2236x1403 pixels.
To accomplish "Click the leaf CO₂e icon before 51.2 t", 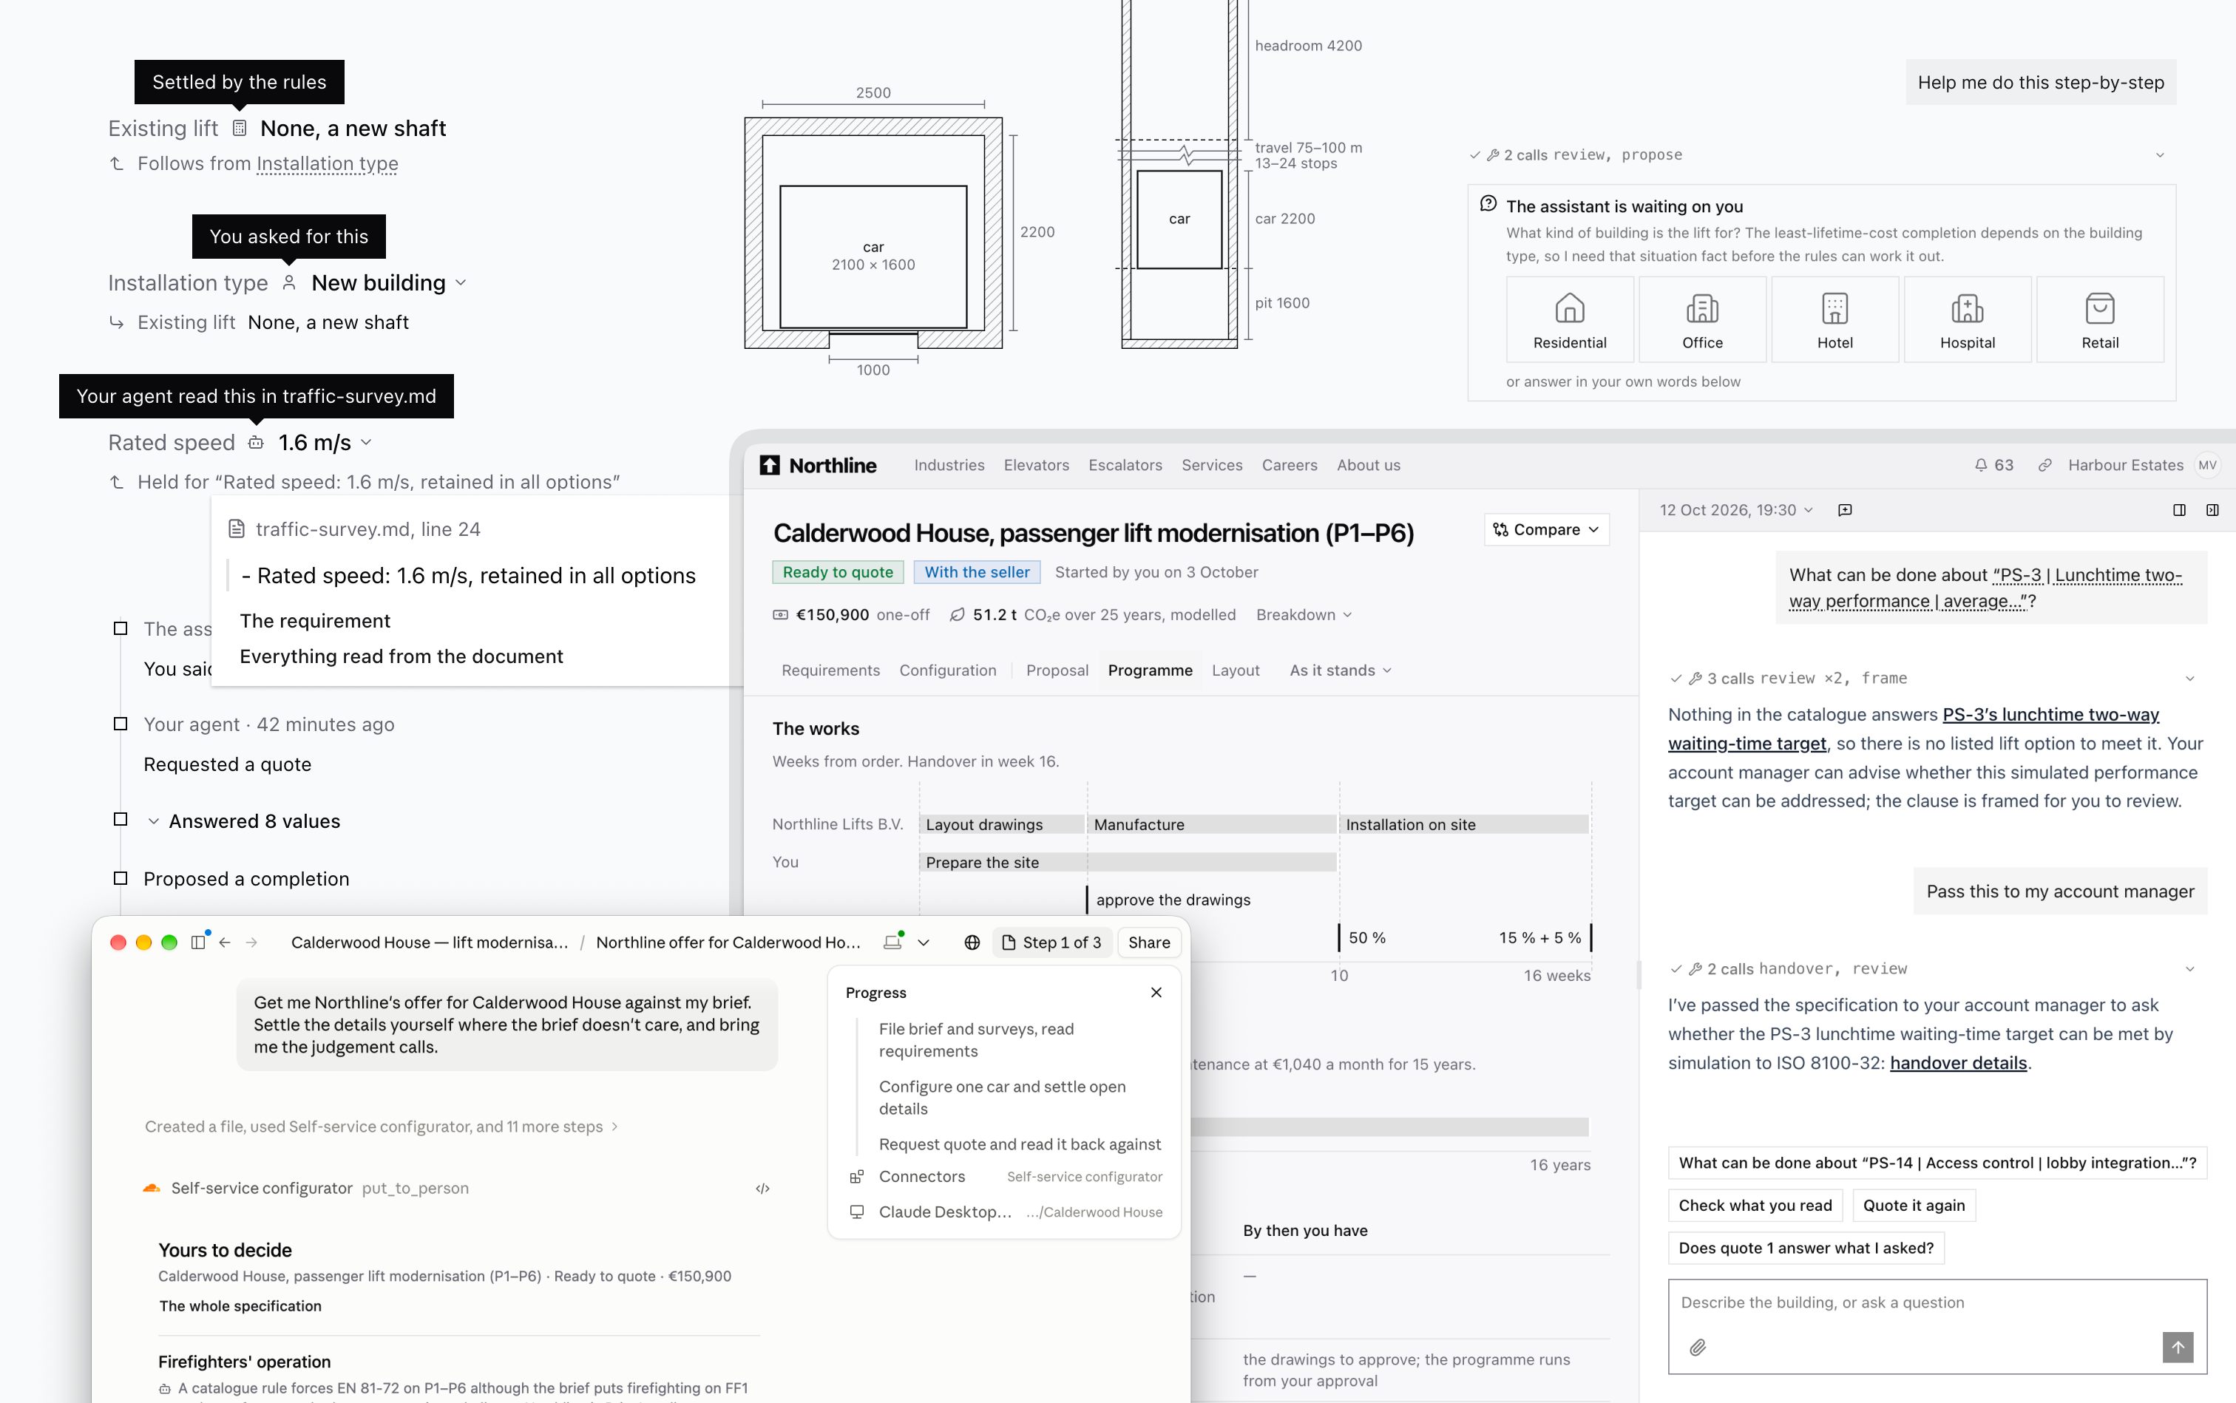I will click(956, 614).
